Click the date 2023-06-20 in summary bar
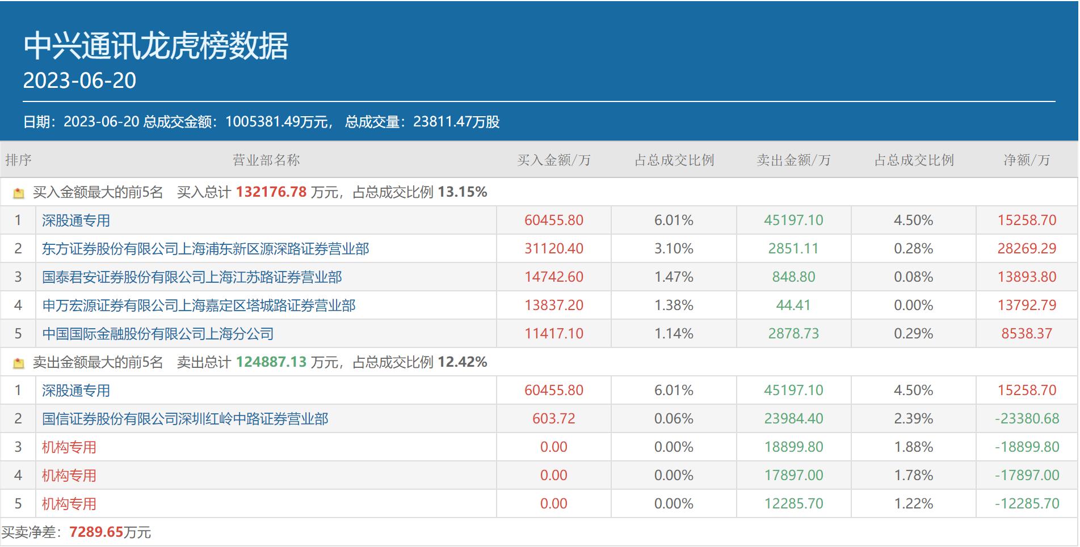The image size is (1080, 547). pos(98,120)
